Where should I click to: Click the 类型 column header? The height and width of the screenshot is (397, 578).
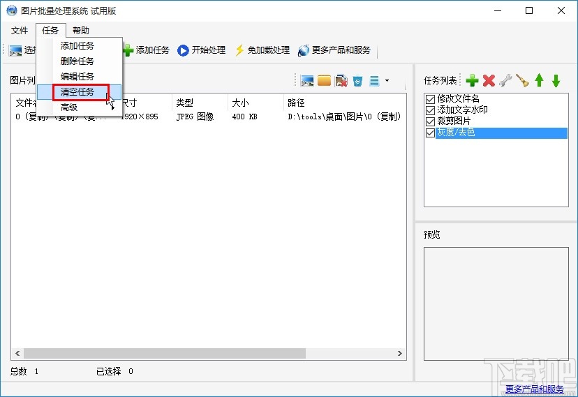pyautogui.click(x=200, y=103)
